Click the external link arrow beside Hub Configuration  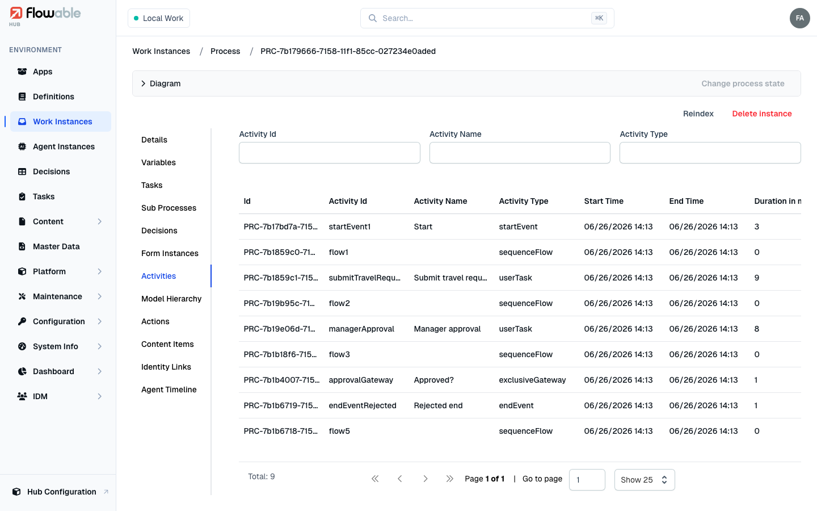(106, 492)
